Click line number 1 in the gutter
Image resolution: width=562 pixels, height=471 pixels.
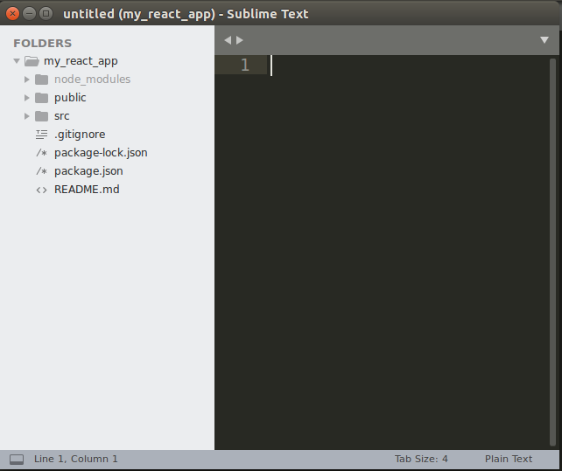245,65
